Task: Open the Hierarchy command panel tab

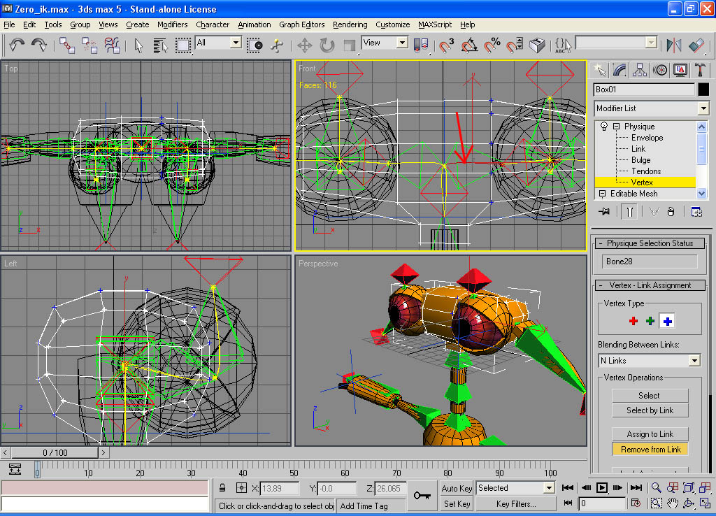Action: 639,70
